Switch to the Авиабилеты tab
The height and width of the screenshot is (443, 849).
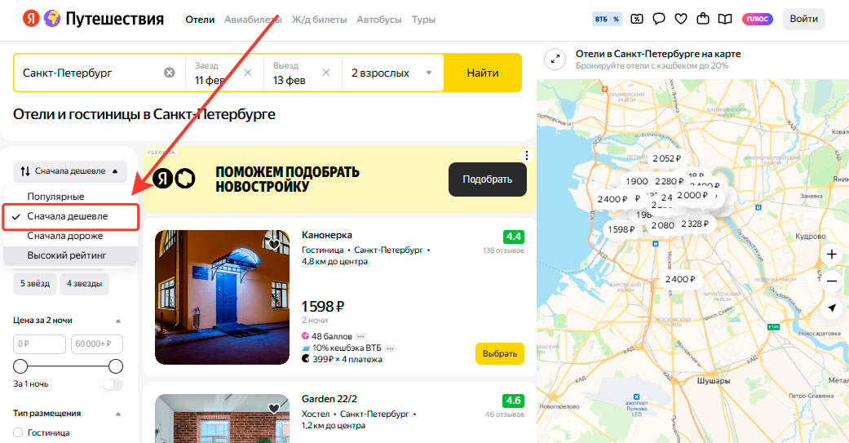point(253,20)
